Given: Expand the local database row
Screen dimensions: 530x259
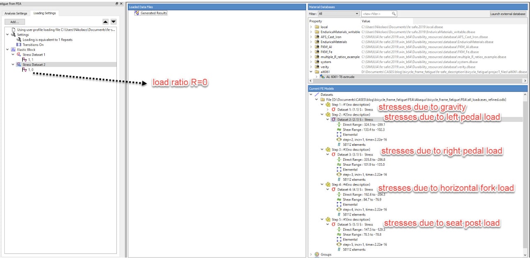Looking at the screenshot, I should [311, 27].
